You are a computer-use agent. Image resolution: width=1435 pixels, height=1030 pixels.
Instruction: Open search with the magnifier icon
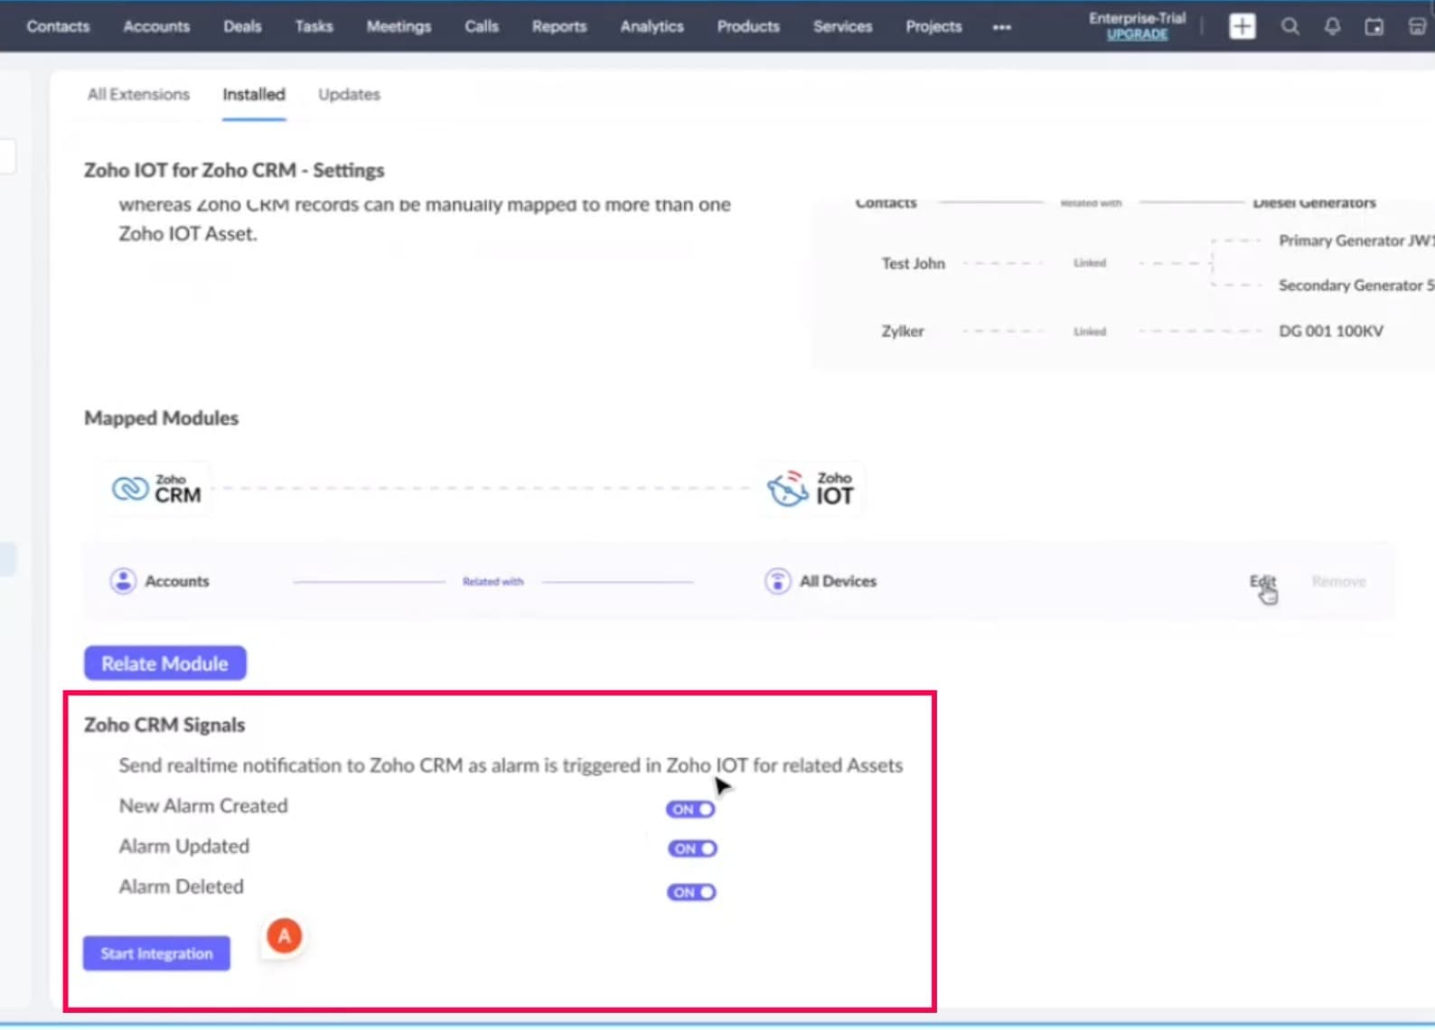pos(1290,26)
